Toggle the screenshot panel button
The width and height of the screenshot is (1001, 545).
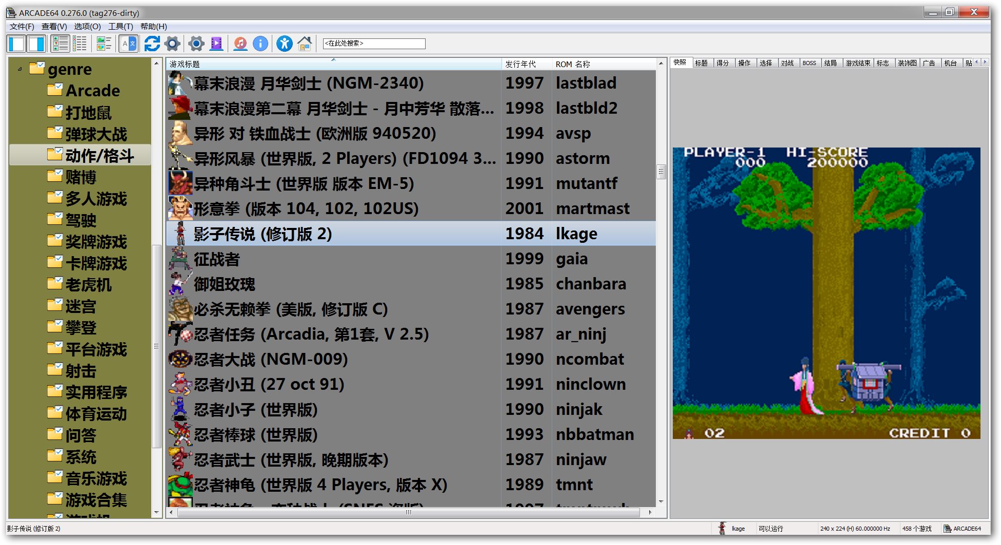click(36, 44)
